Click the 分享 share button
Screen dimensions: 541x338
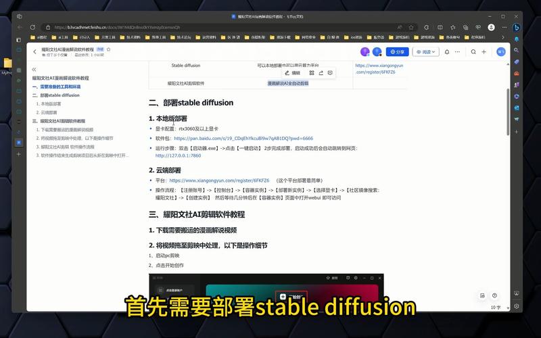397,52
